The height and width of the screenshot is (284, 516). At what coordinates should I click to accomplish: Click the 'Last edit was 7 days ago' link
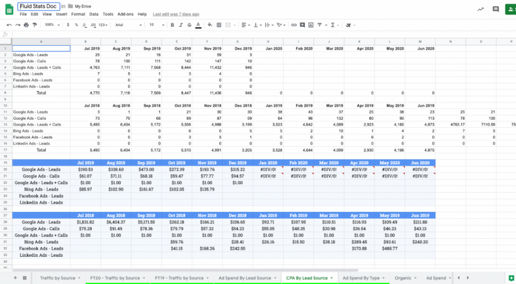coord(176,14)
